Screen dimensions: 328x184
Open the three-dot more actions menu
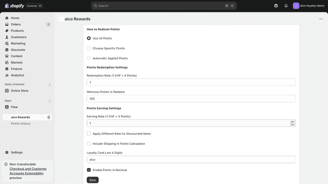click(321, 19)
